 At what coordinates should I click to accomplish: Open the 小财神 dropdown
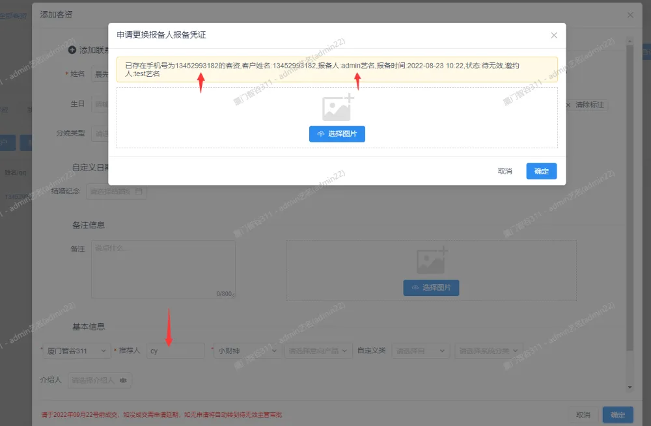[x=247, y=351]
